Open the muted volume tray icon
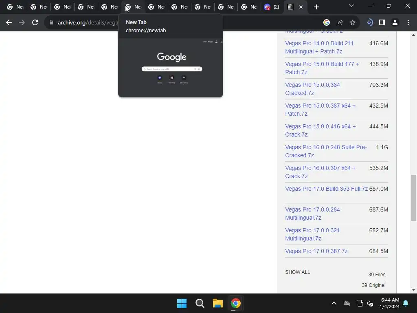This screenshot has height=313, width=417. coord(370,303)
